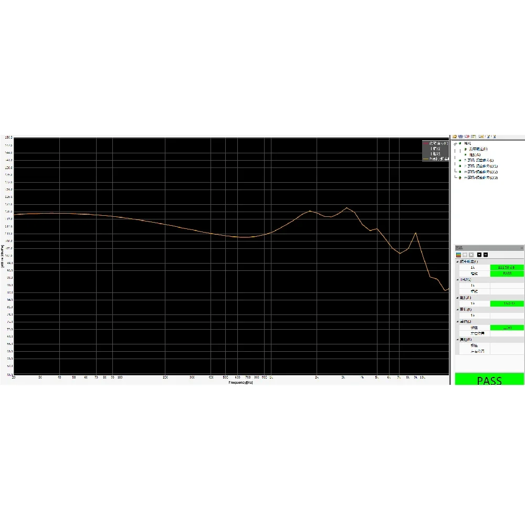Click the collapse-all black arrow icon

coord(486,255)
